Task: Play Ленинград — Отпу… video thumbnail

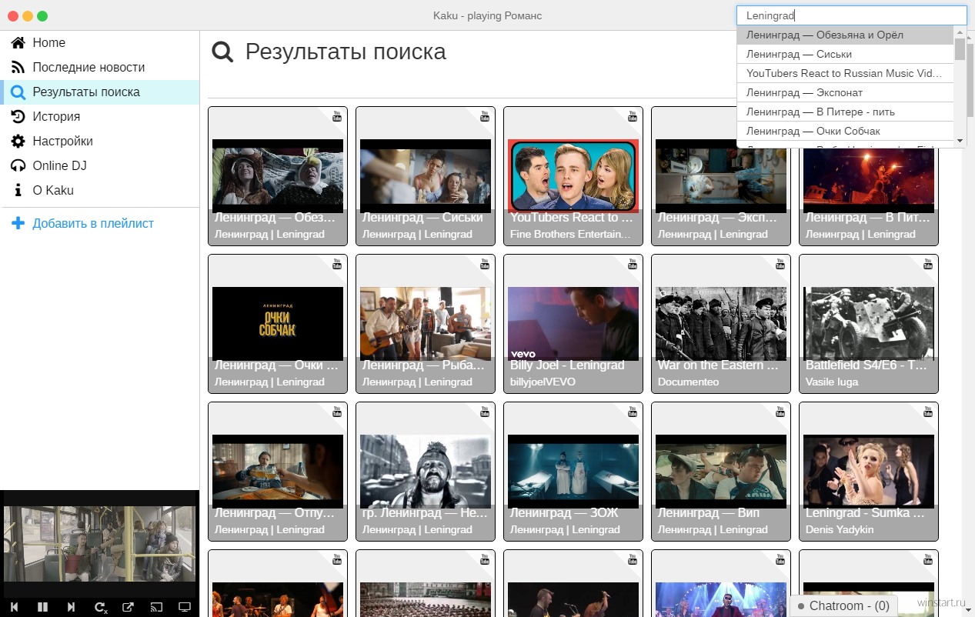Action: point(278,471)
